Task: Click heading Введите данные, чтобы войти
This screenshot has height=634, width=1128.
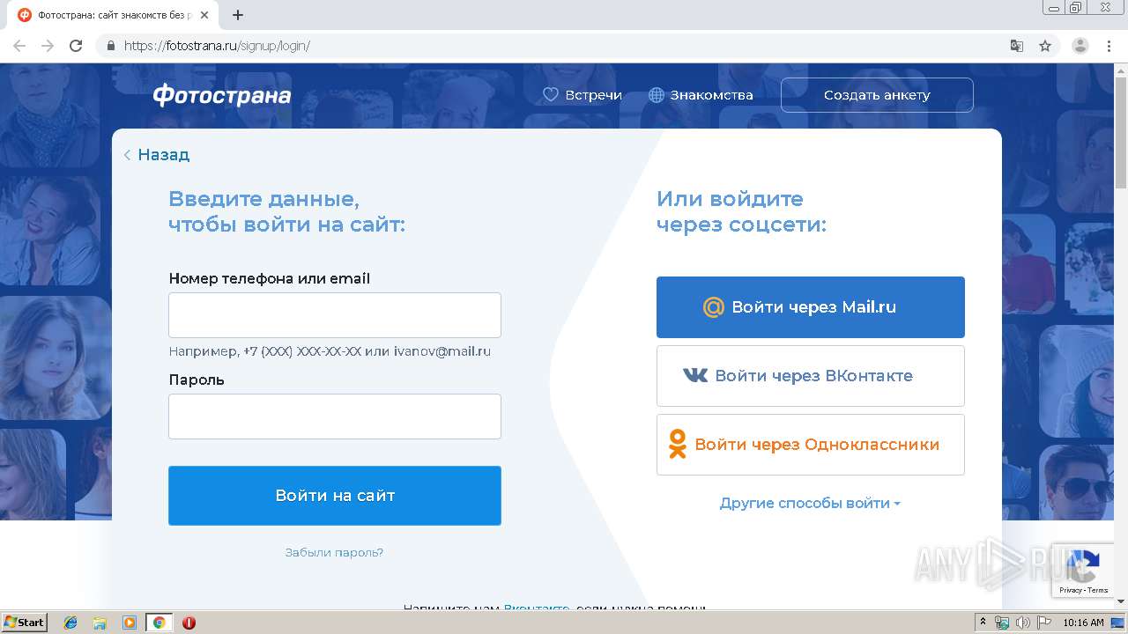Action: click(286, 211)
